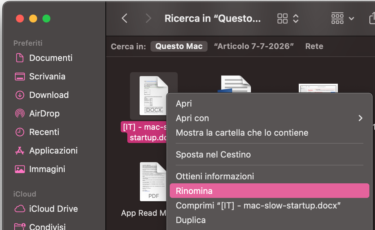Select the PDF file thumbnail
This screenshot has height=230, width=375.
tap(153, 182)
